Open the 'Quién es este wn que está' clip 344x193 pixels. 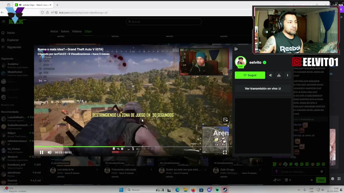click(183, 170)
